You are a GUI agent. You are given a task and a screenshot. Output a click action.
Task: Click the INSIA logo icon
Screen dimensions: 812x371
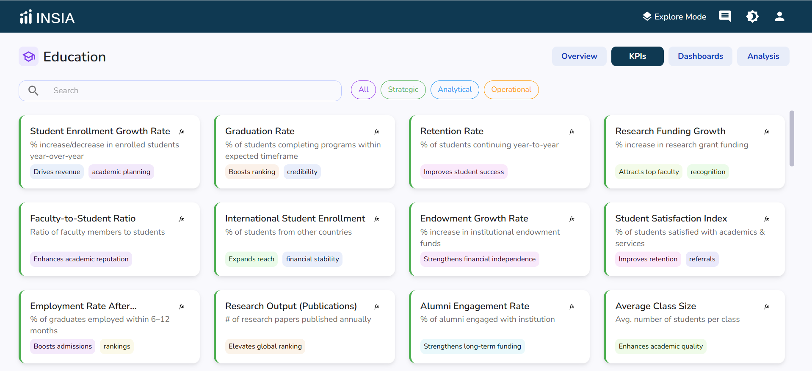tap(26, 17)
